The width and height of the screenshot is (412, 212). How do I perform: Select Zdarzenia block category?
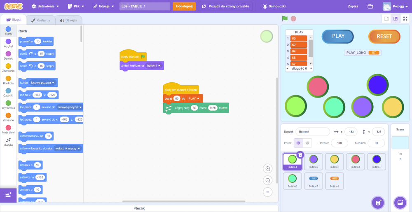click(8, 68)
